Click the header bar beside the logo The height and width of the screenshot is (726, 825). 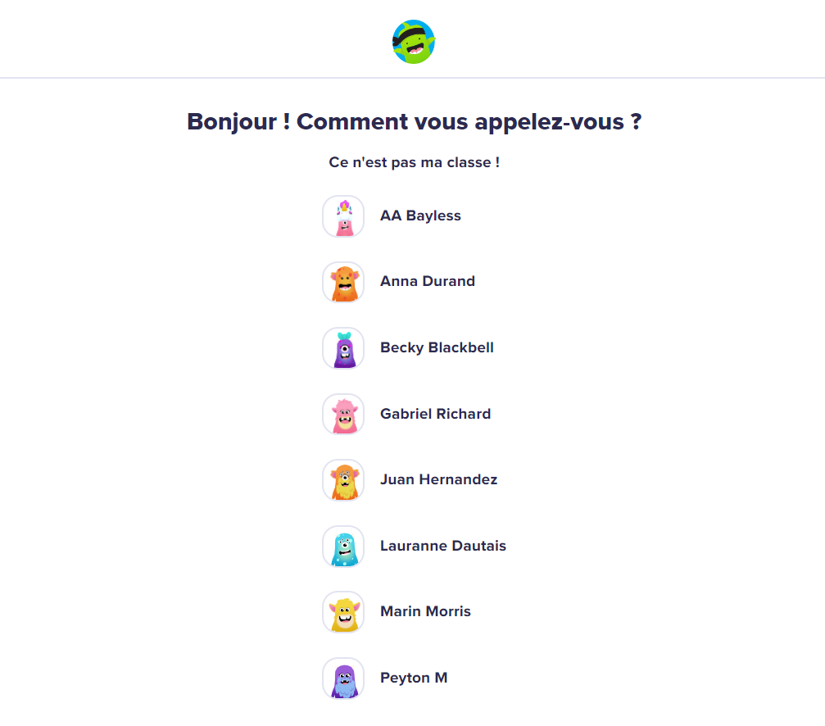(x=614, y=39)
